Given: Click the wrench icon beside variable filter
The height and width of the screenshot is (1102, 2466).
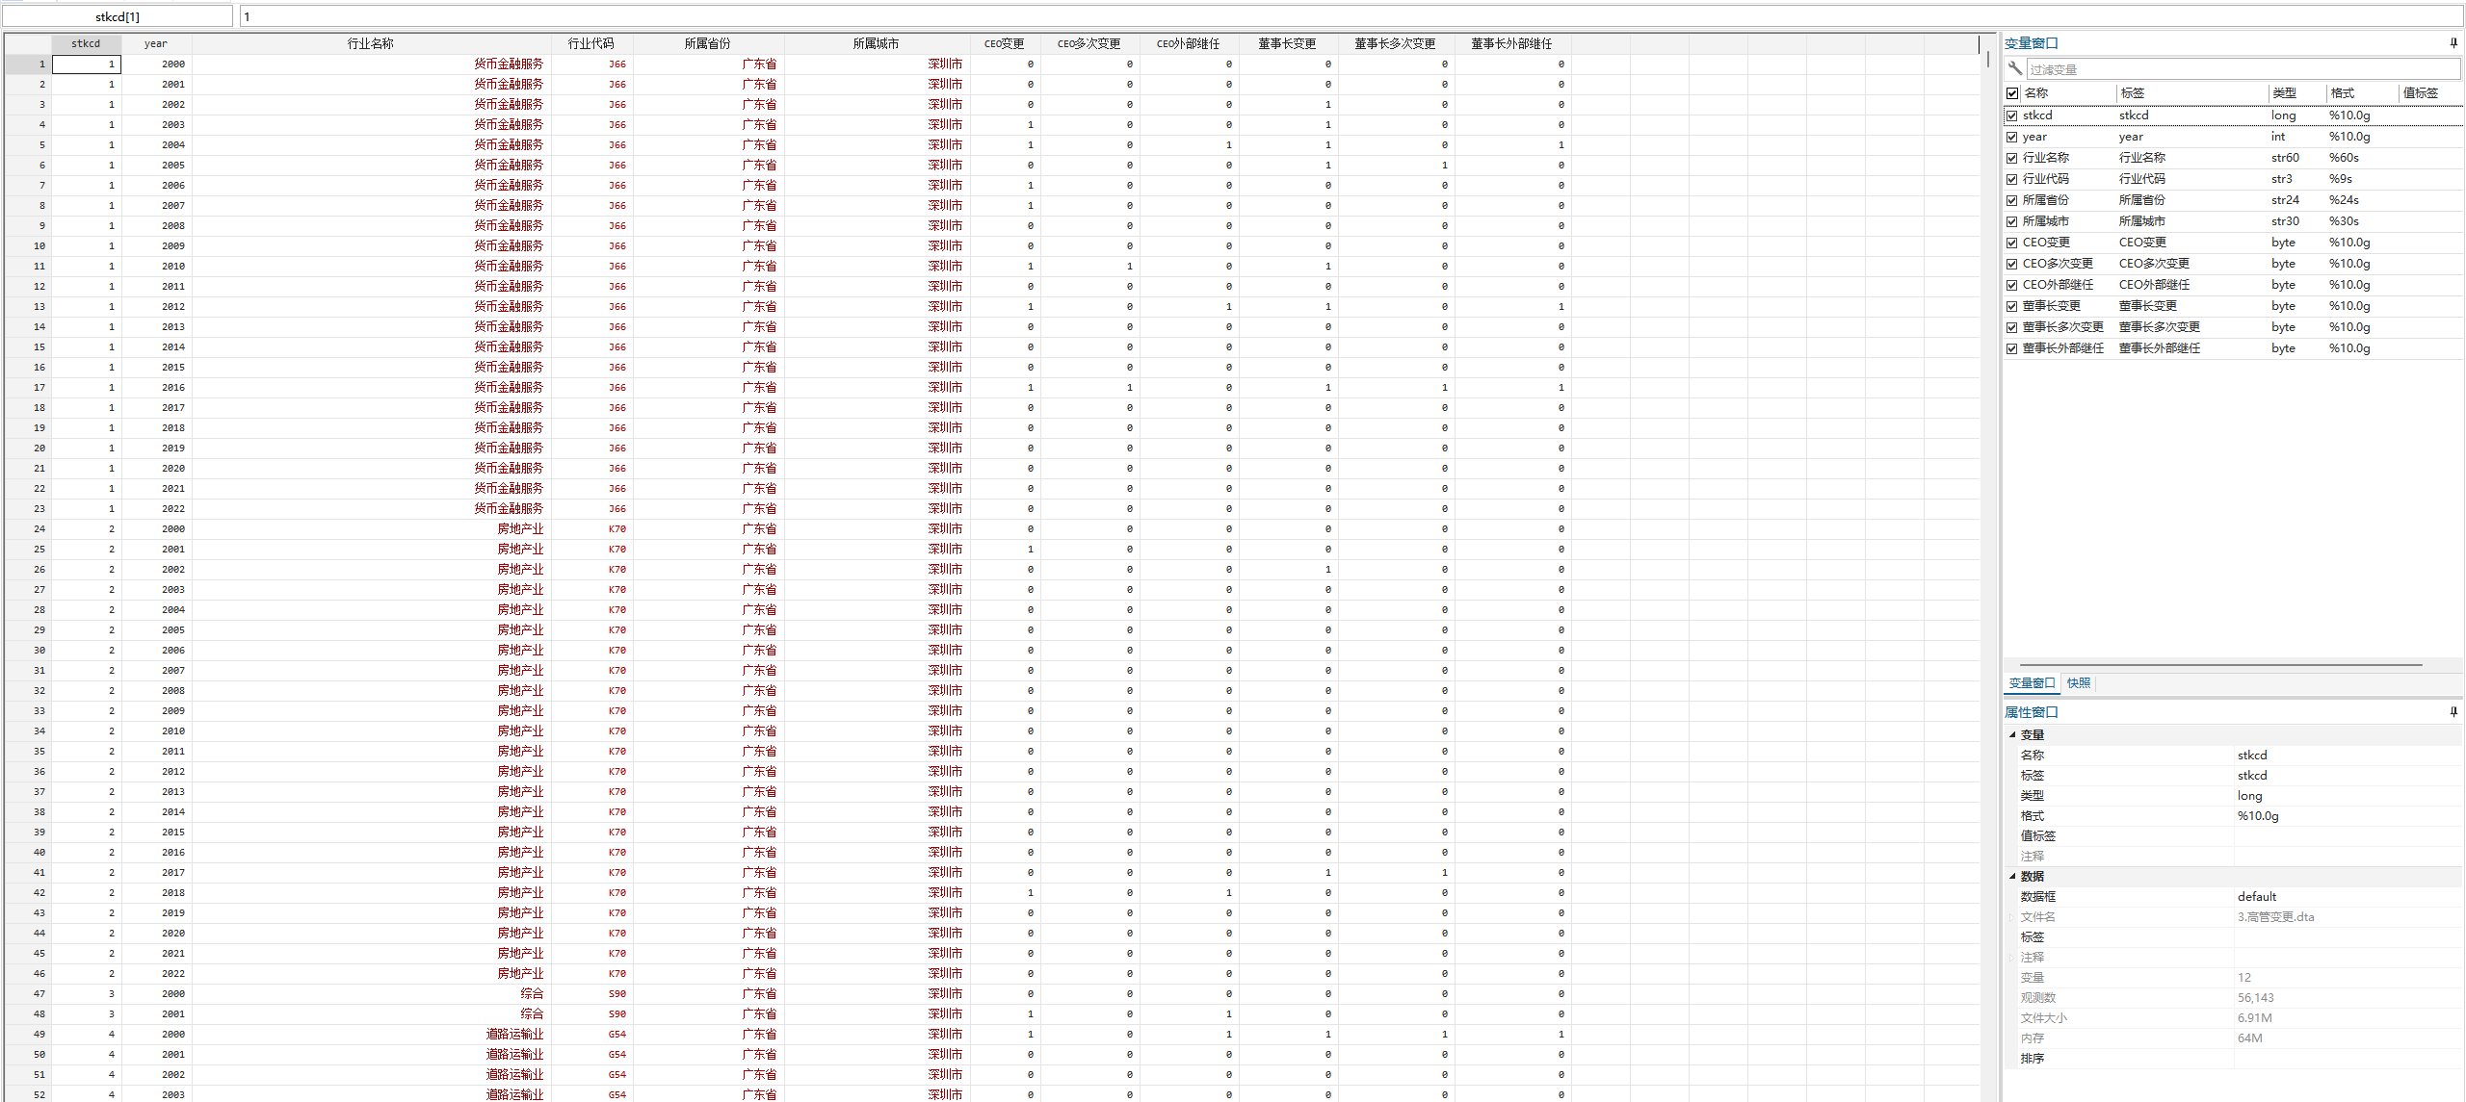Looking at the screenshot, I should [x=2014, y=68].
